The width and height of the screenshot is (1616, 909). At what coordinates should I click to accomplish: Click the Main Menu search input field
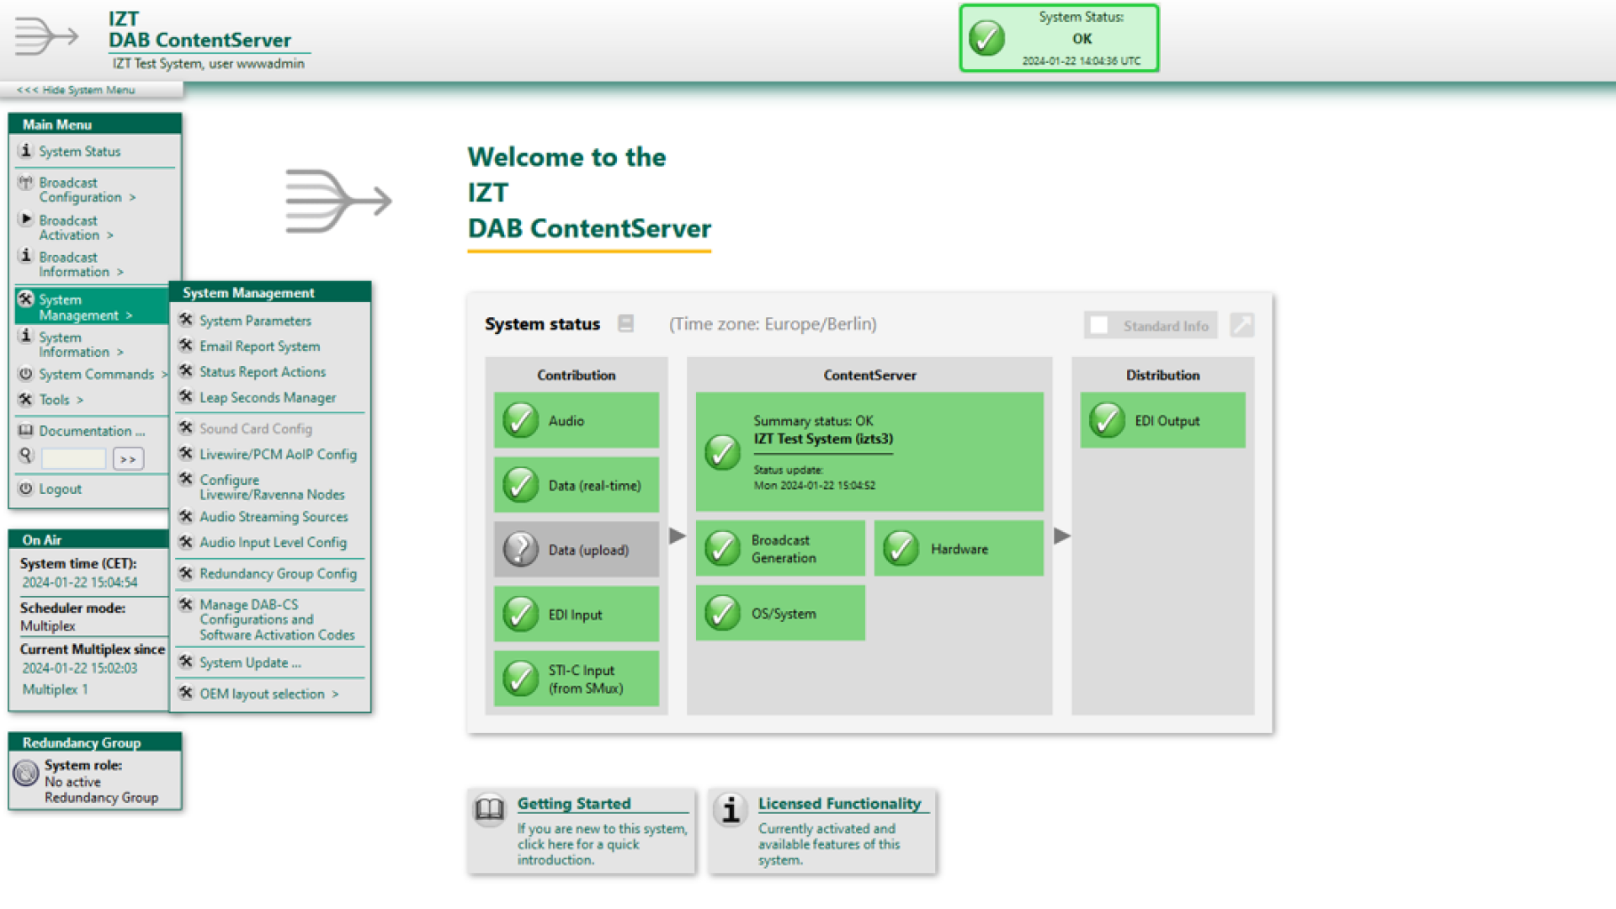pyautogui.click(x=74, y=459)
